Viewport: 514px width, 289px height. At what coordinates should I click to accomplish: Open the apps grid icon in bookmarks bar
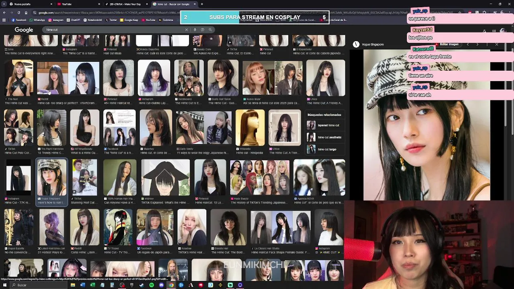click(4, 20)
